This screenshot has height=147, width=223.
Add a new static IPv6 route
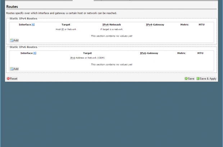(x=14, y=69)
